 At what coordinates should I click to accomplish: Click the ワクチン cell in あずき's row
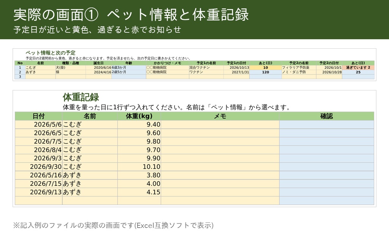tap(206, 72)
